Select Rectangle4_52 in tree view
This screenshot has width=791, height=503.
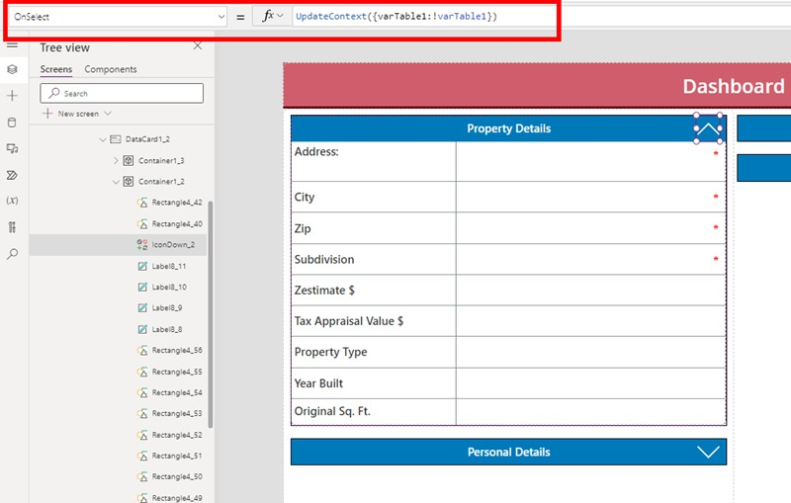point(177,435)
